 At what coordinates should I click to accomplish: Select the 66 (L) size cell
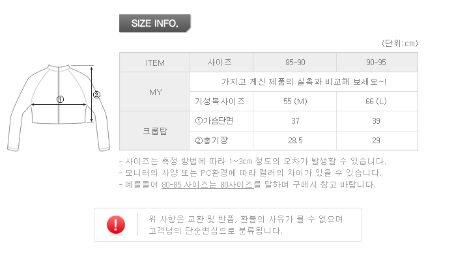377,102
